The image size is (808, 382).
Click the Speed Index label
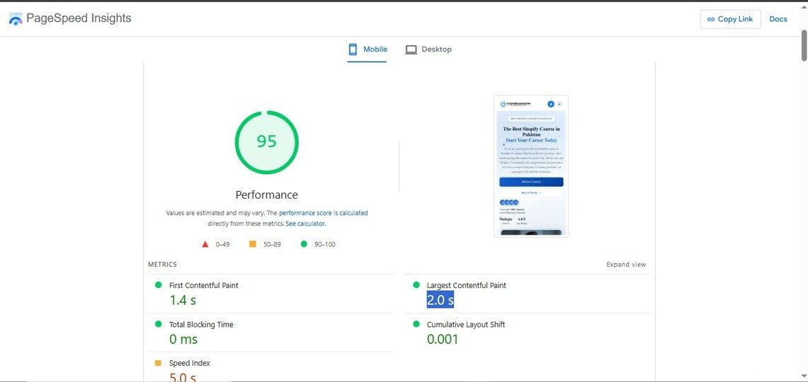point(190,363)
